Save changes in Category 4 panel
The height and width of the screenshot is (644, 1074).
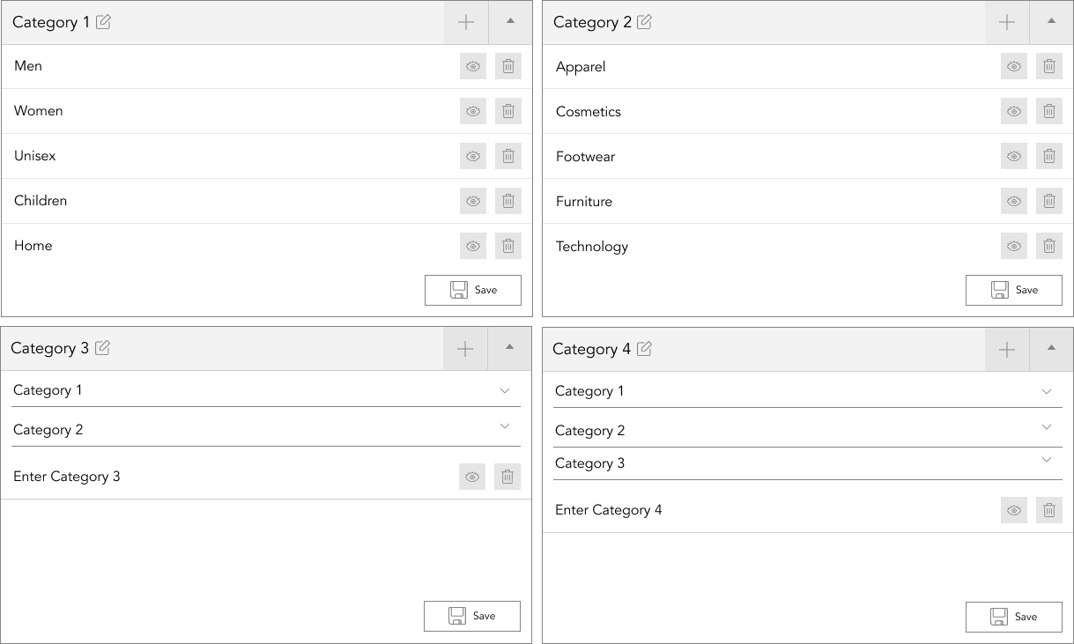tap(1014, 617)
